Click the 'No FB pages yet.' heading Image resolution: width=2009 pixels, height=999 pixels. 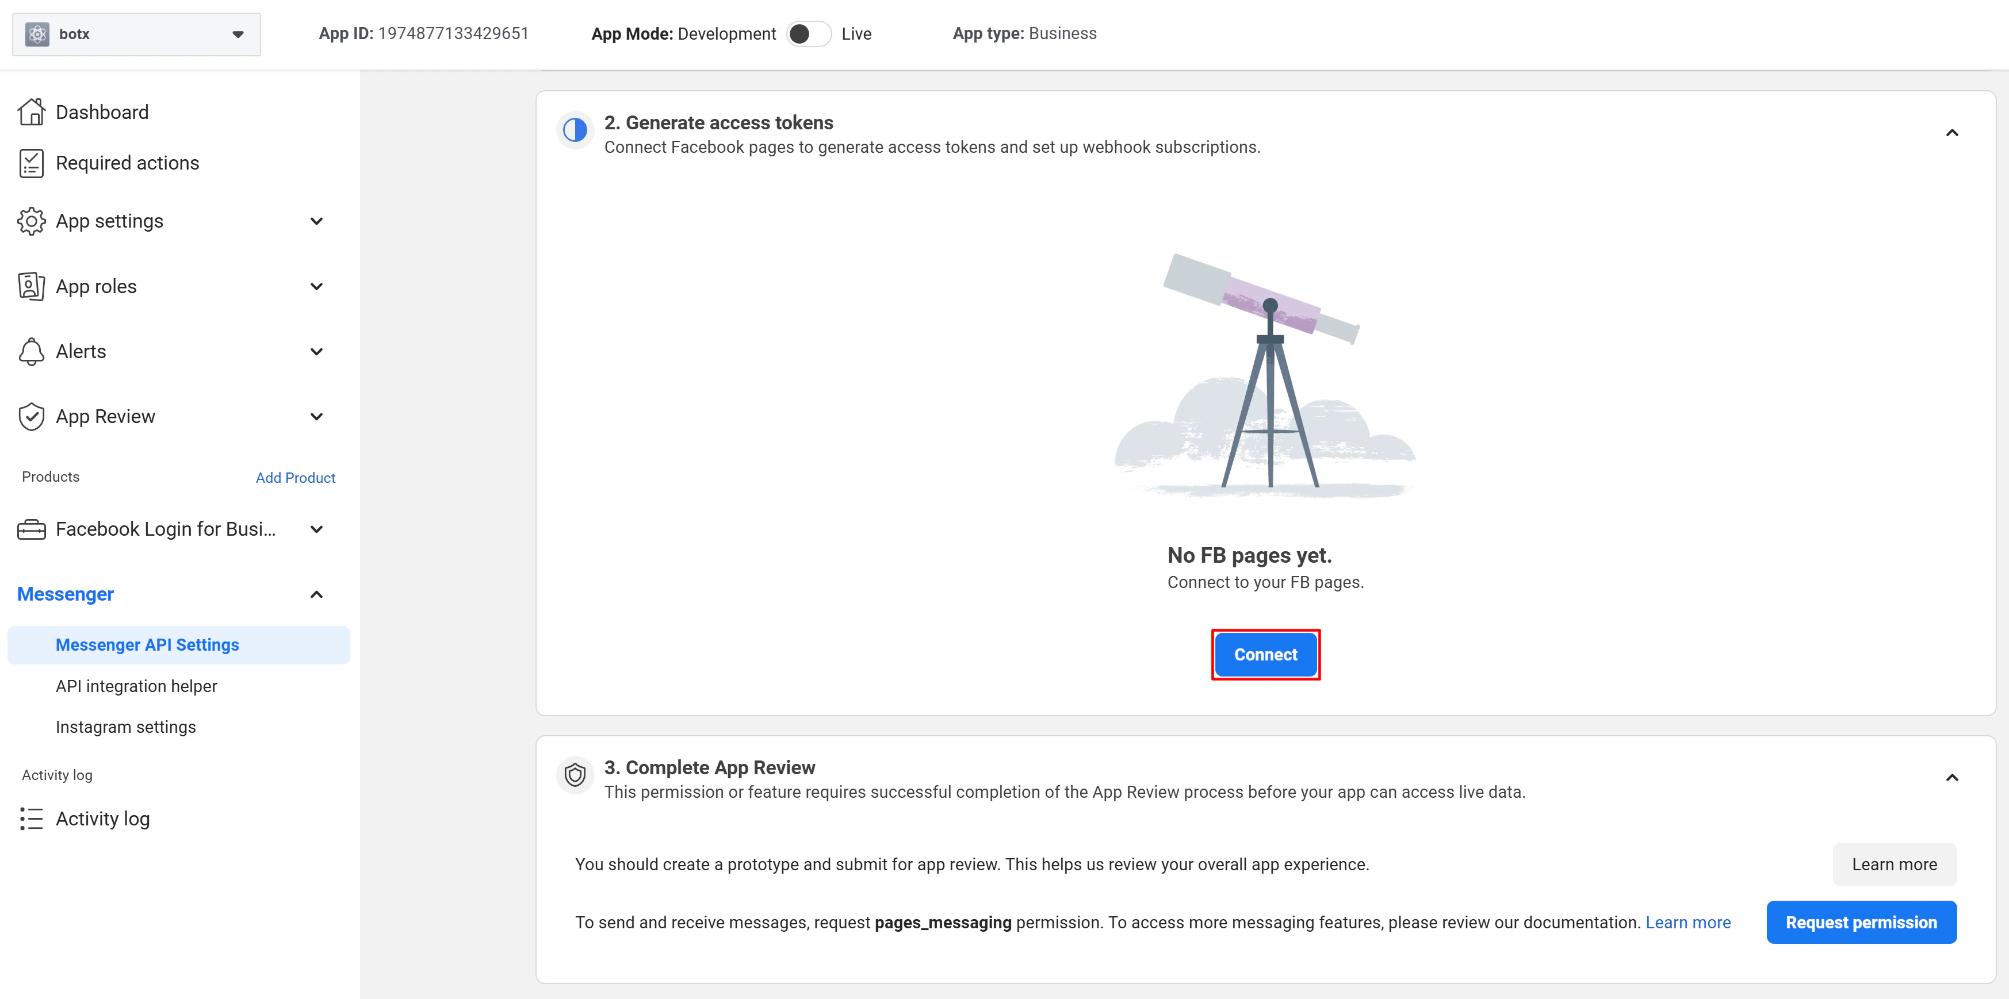click(x=1249, y=556)
